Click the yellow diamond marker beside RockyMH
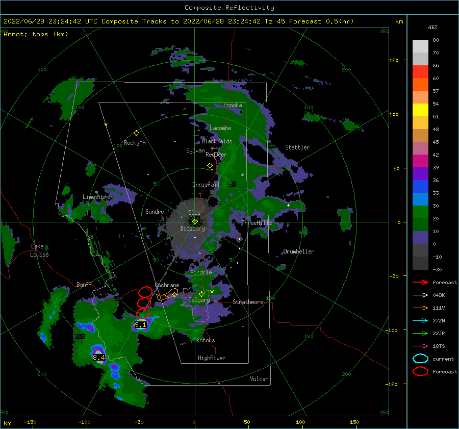The height and width of the screenshot is (429, 459). (136, 133)
